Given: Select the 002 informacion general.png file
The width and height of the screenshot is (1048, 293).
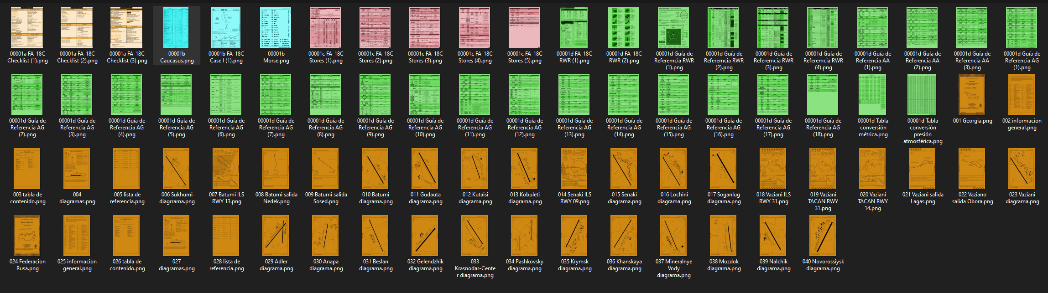Looking at the screenshot, I should [x=1022, y=95].
